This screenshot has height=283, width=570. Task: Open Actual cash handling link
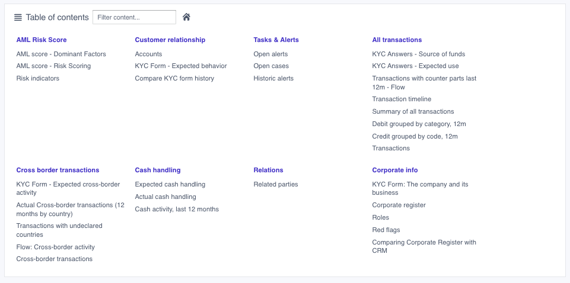click(165, 197)
